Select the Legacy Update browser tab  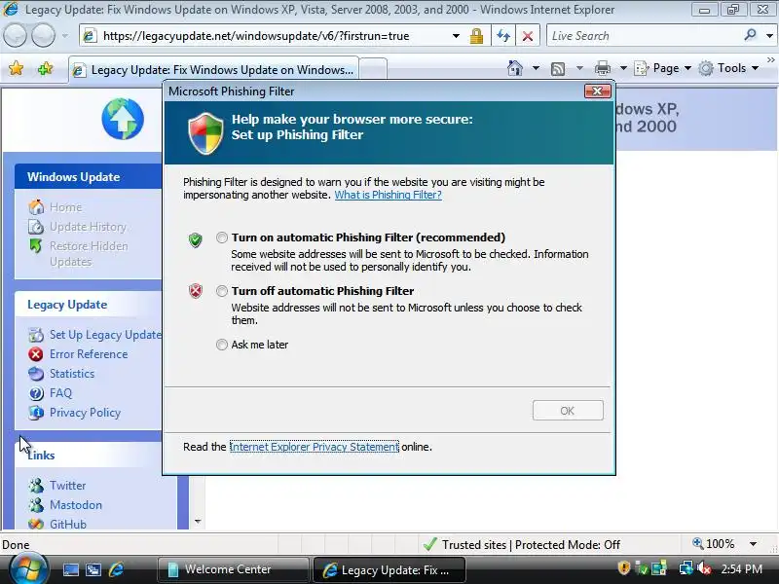point(213,70)
